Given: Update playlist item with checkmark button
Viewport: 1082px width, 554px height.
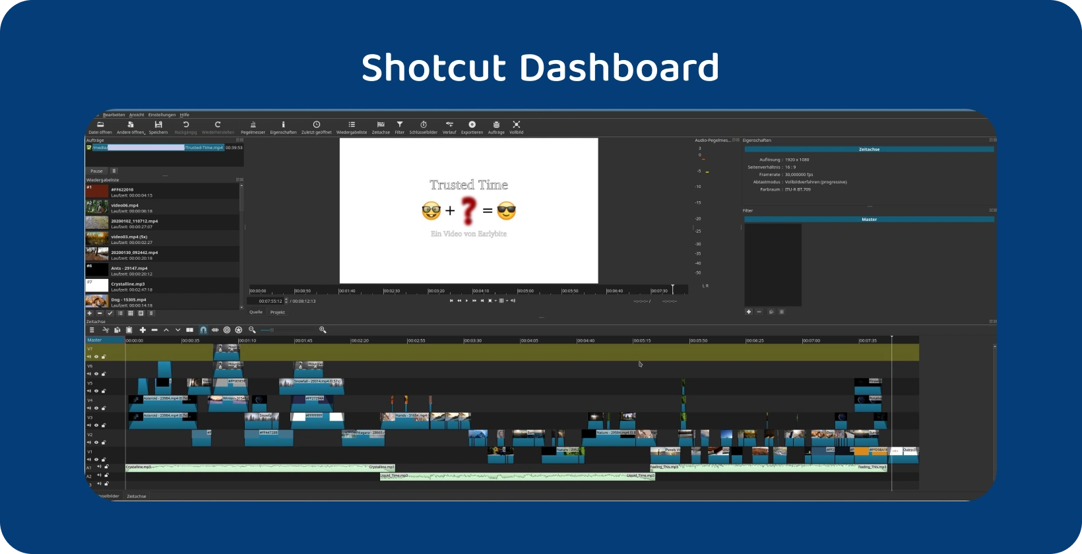Looking at the screenshot, I should point(110,313).
